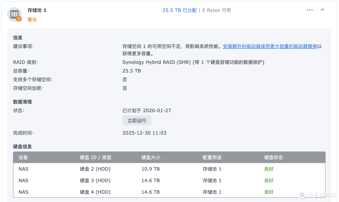Click the 警告 status label

(32, 20)
